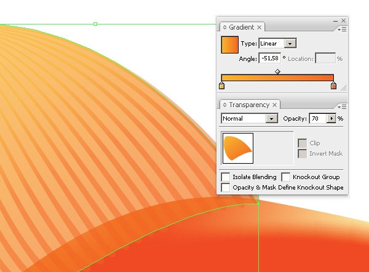Viewport: 369px width, 272px height.
Task: Switch to the Gradient panel tab
Action: [242, 27]
